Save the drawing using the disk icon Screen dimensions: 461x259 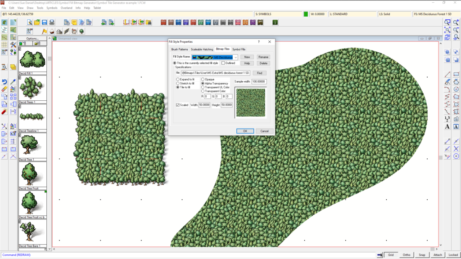click(44, 22)
